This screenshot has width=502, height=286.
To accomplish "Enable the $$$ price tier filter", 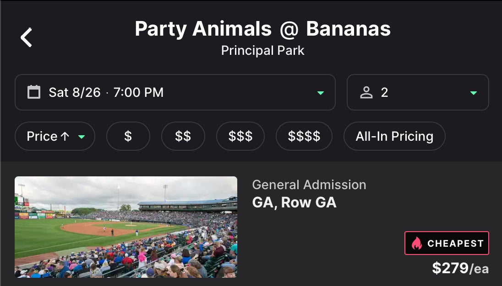I will [x=240, y=136].
